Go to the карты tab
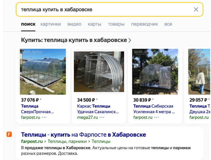Screen dimensions: 211x160 click(x=95, y=24)
